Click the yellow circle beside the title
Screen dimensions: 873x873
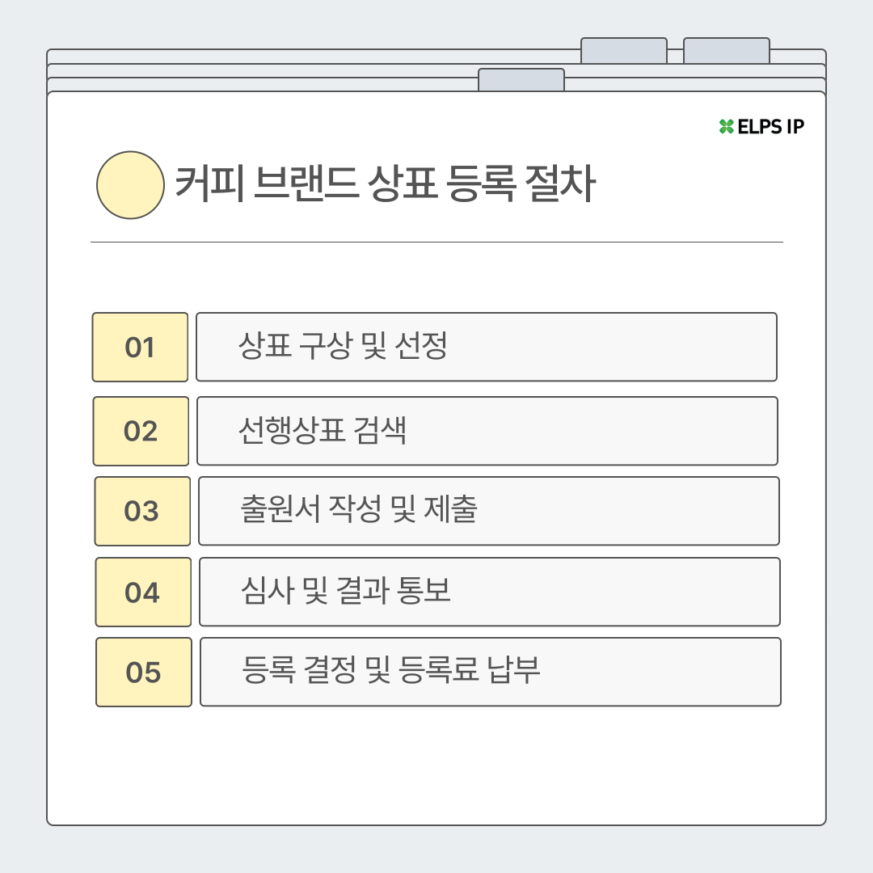coord(130,185)
